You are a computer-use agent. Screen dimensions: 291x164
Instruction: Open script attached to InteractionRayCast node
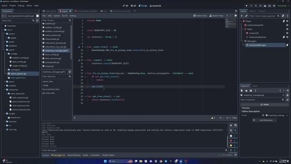point(284,37)
